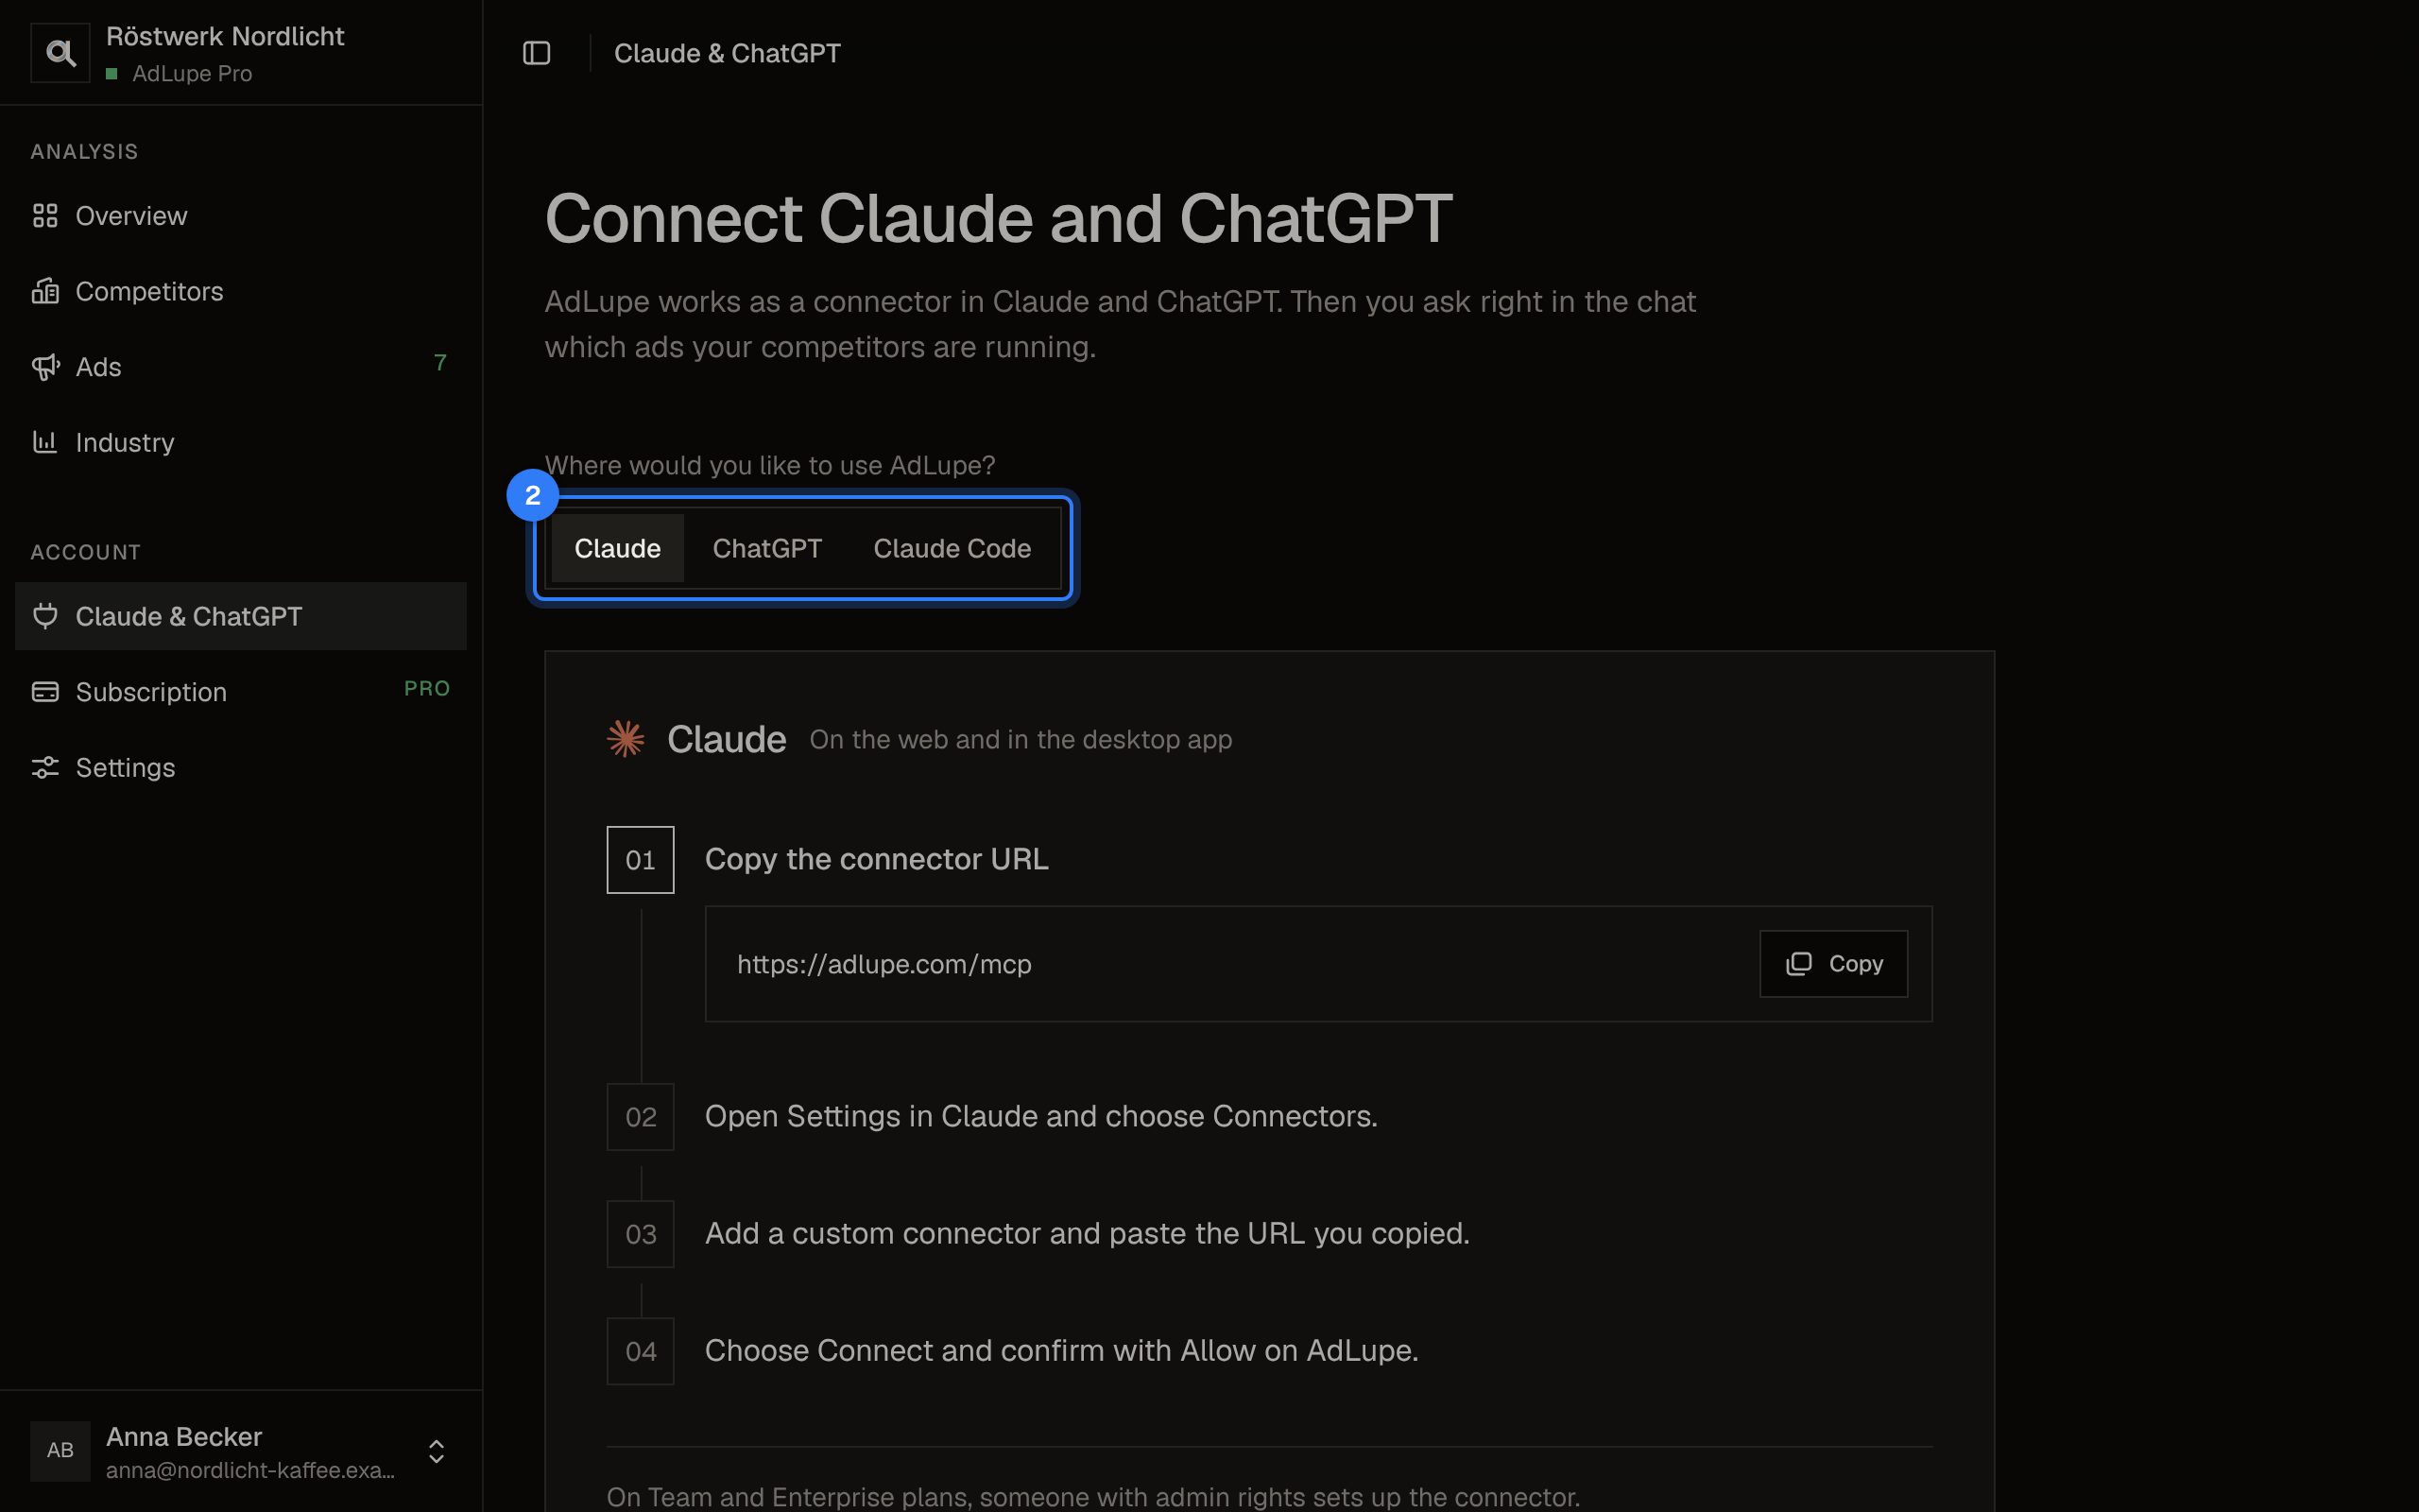2419x1512 pixels.
Task: Open Competitors via its buildings icon
Action: (45, 291)
